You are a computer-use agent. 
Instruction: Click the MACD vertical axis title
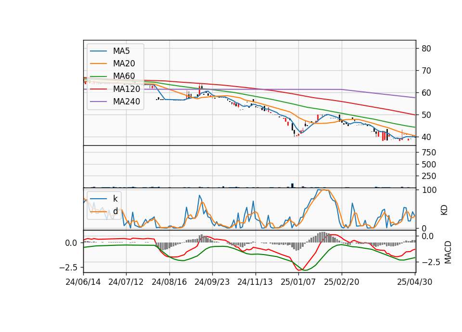(448, 252)
